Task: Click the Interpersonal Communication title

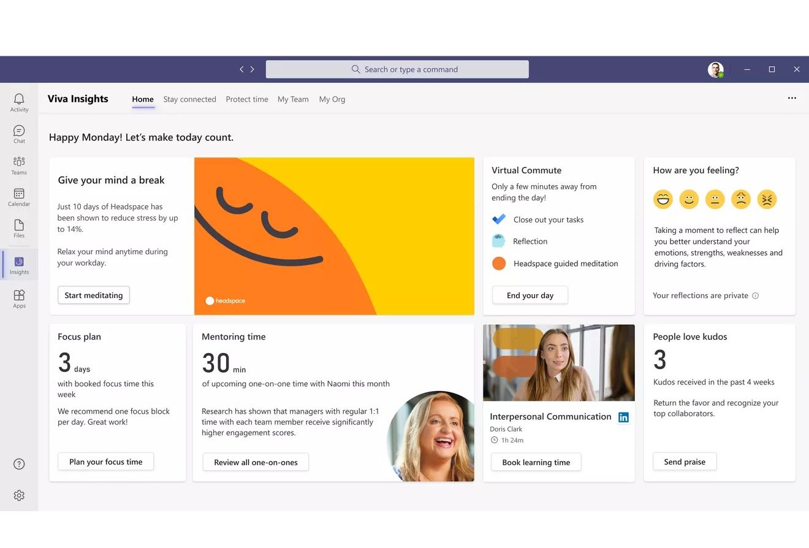Action: point(550,416)
